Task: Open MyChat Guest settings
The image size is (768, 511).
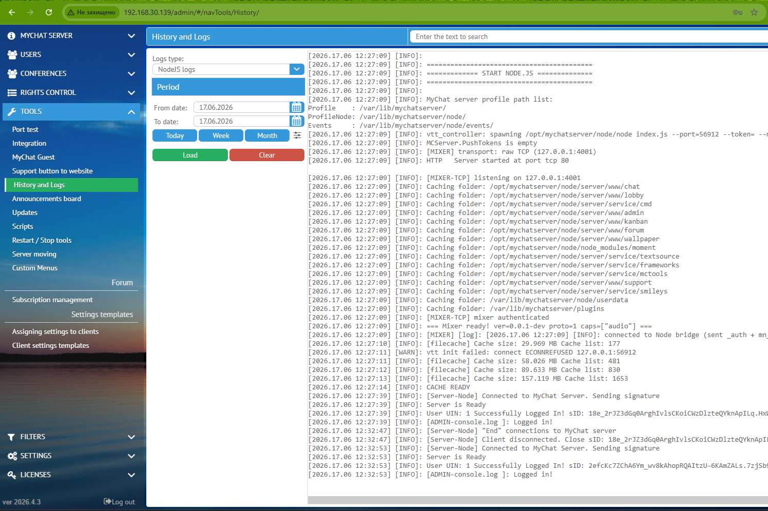Action: tap(33, 158)
